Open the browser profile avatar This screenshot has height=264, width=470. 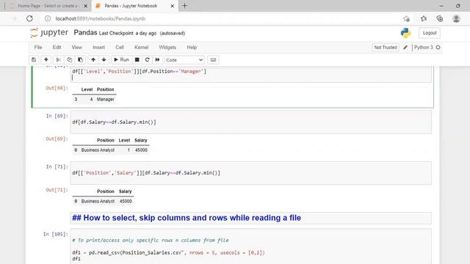(x=456, y=18)
